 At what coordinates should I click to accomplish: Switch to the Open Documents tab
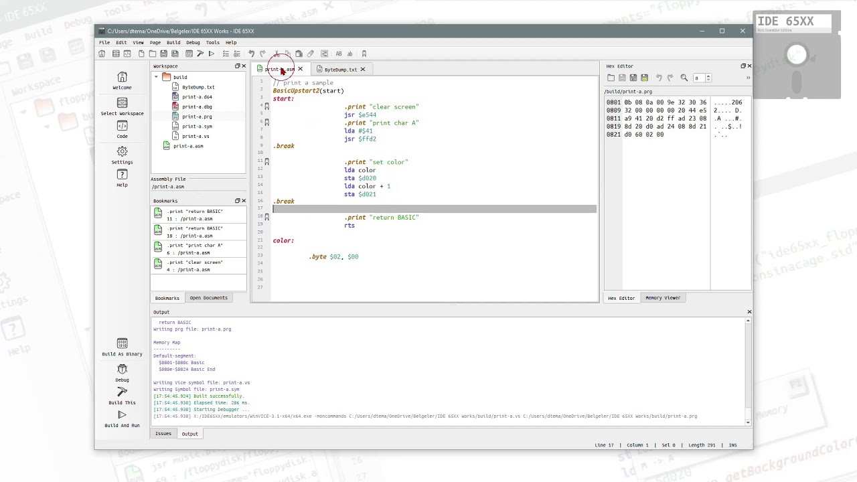click(208, 298)
